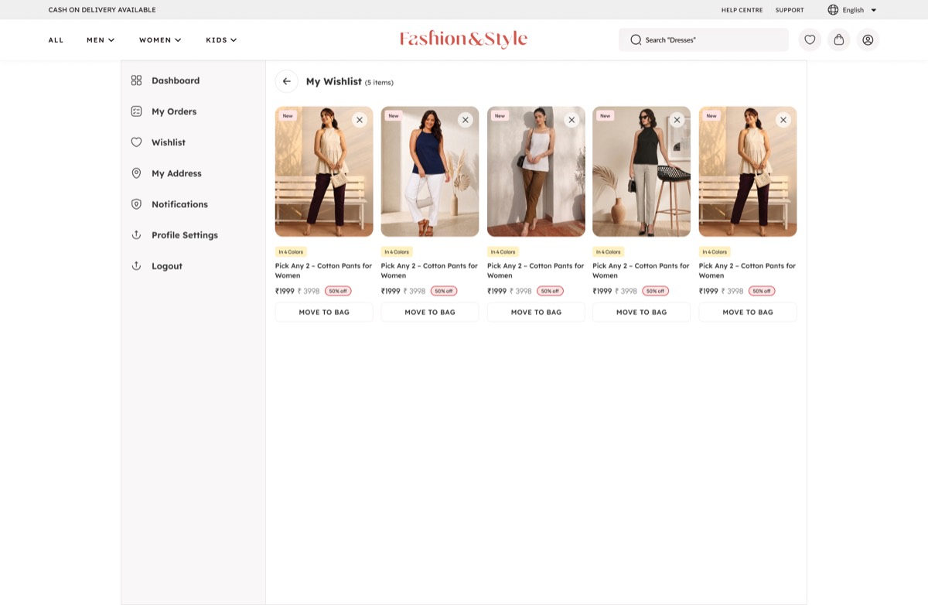Screen dimensions: 928x605
Task: Move the white camisole item to bag
Action: coord(536,312)
